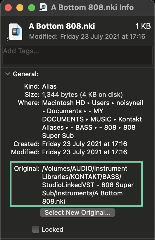
Task: Click the title bar proxy file icon
Action: click(x=44, y=7)
